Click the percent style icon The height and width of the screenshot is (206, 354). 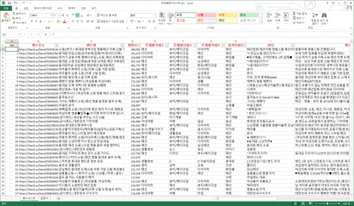point(138,22)
